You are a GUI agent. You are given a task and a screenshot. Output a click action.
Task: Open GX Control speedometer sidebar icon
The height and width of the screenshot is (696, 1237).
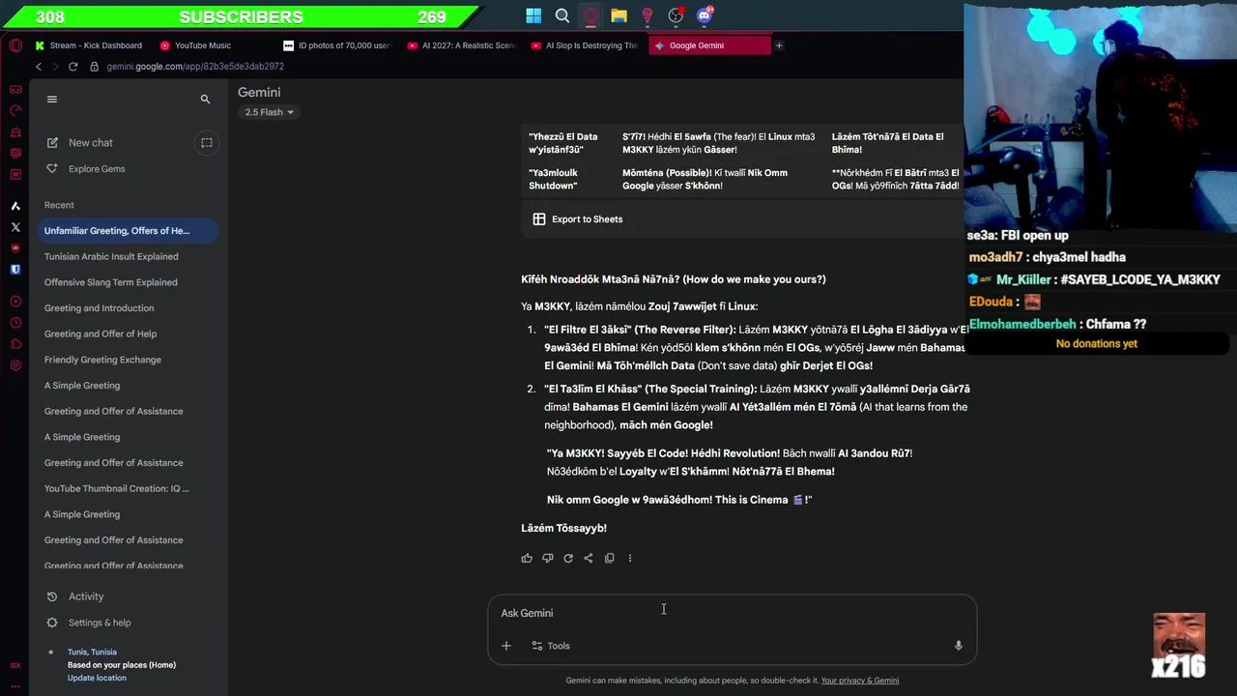pos(15,110)
